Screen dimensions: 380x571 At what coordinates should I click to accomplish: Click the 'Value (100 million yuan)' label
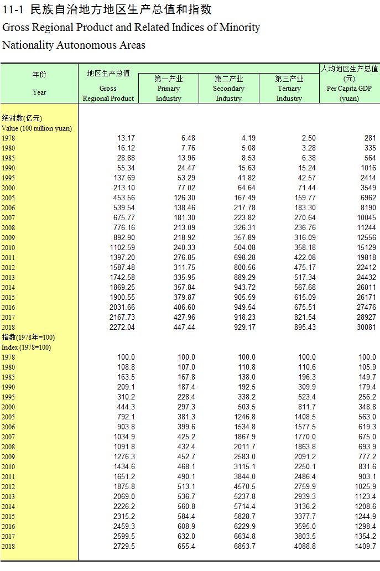coord(37,128)
